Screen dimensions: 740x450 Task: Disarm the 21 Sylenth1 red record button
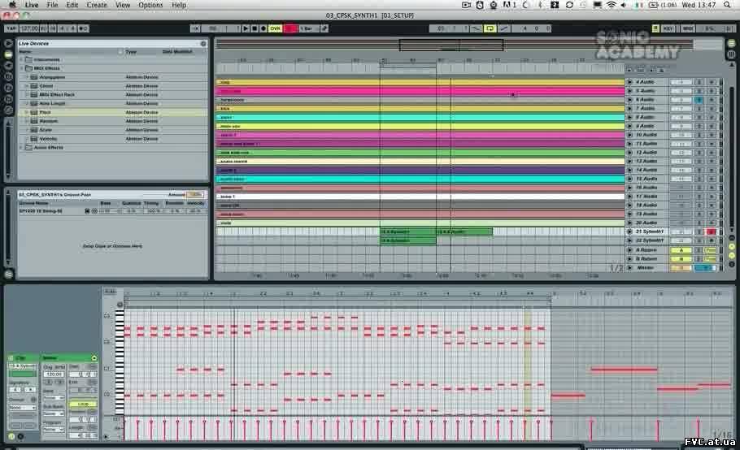click(x=712, y=231)
